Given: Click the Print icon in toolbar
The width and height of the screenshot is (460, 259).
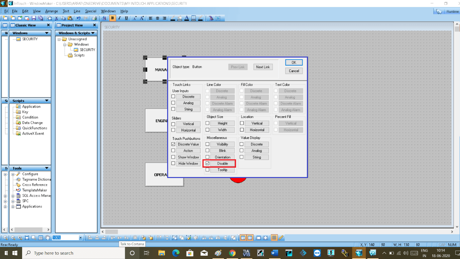Looking at the screenshot, I should pos(94,18).
